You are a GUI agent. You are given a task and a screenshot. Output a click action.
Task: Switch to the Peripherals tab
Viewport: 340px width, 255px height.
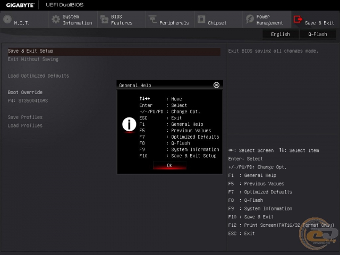tap(174, 23)
